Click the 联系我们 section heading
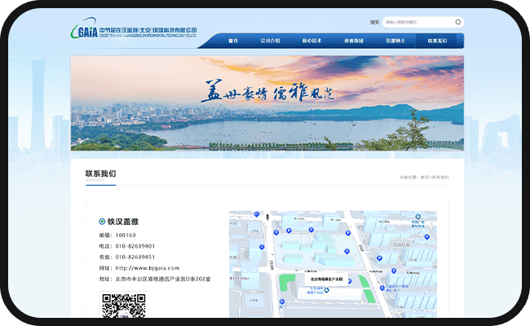 [100, 174]
